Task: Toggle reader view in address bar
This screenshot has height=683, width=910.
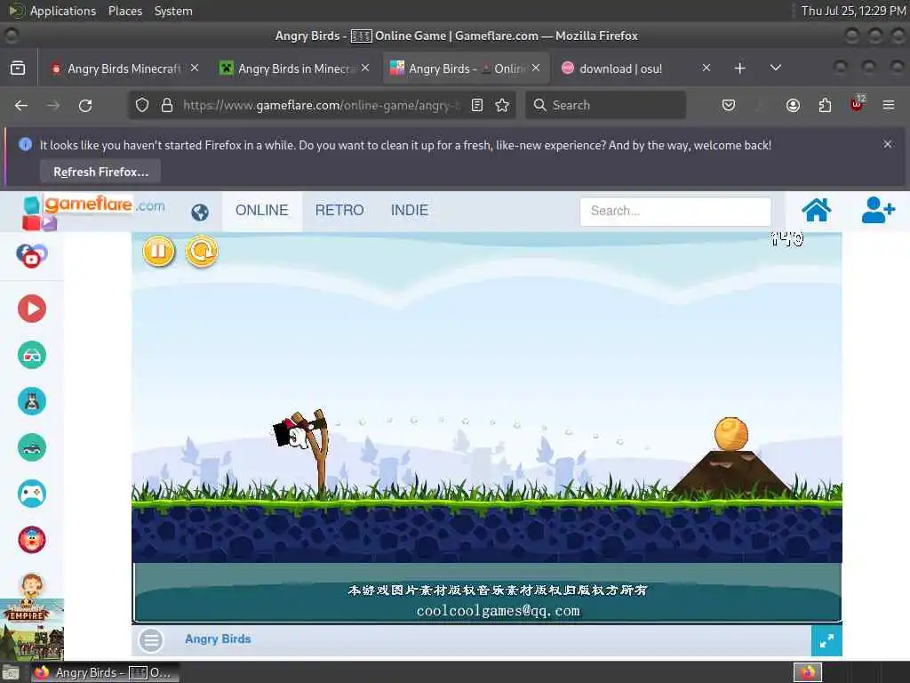Action: [x=477, y=105]
